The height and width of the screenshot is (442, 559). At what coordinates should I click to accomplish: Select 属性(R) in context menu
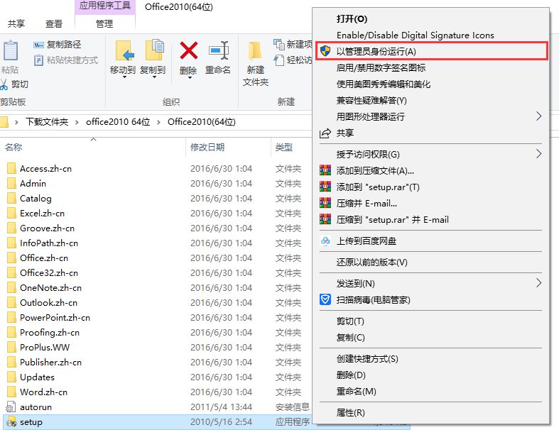pyautogui.click(x=430, y=413)
